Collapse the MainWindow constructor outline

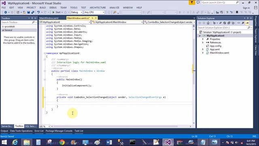tap(45, 79)
